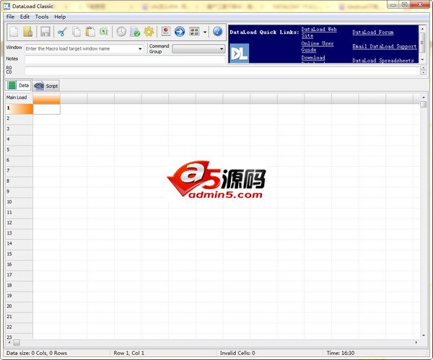Click the cell contents field down spinner arrow
433x360 pixels.
coord(424,73)
